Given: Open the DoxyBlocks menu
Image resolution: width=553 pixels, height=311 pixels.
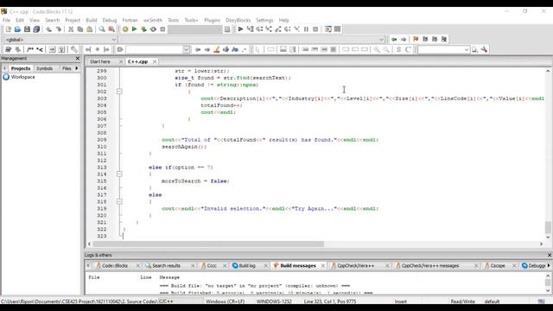Looking at the screenshot, I should (x=238, y=20).
